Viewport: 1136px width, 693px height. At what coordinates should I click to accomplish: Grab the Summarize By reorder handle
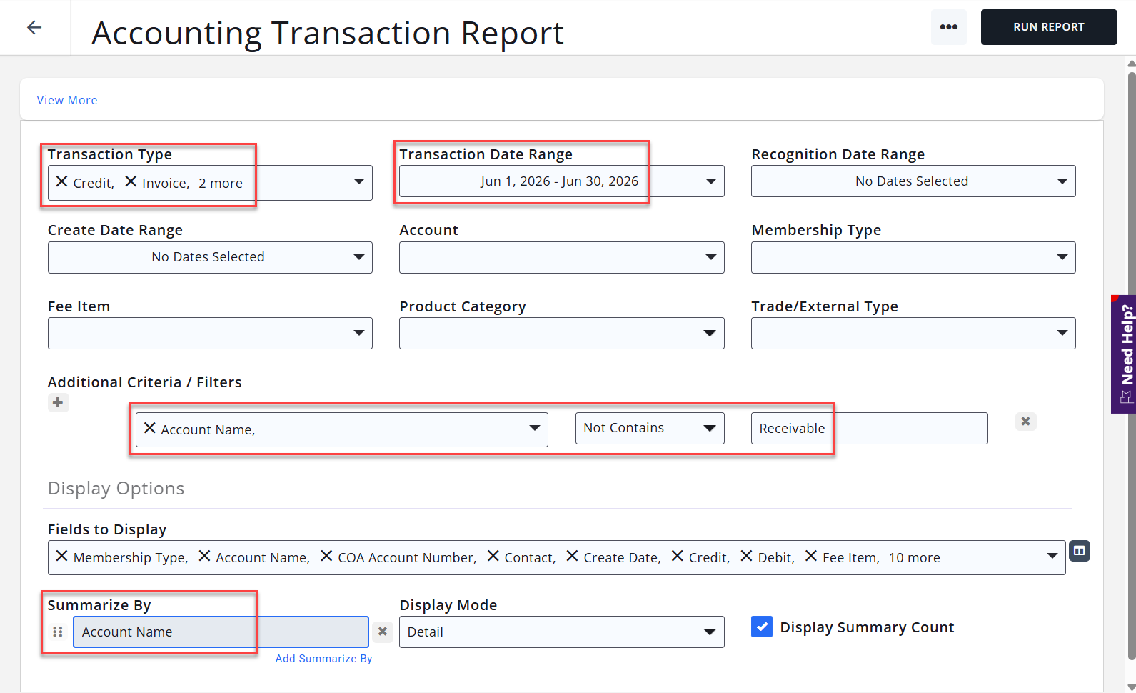pyautogui.click(x=58, y=632)
